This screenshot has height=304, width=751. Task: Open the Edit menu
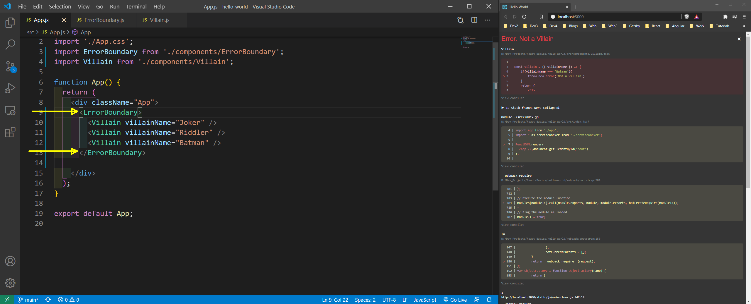coord(38,6)
